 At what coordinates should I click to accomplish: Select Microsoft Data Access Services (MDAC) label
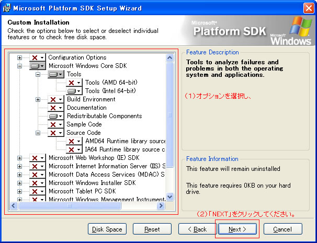pos(107,175)
